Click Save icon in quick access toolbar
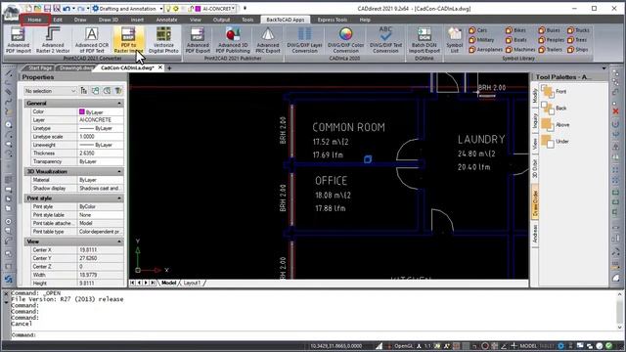This screenshot has height=352, width=626. coord(47,9)
